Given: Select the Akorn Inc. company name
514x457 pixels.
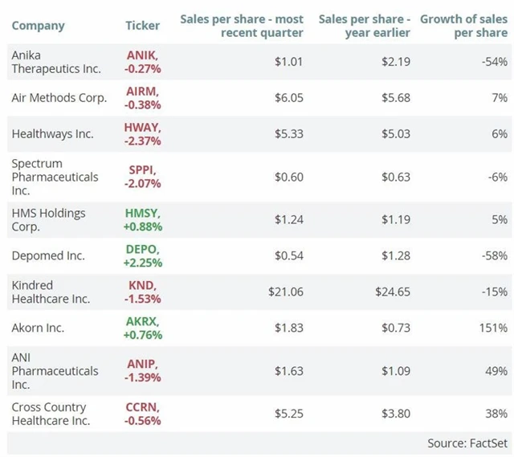Looking at the screenshot, I should pyautogui.click(x=38, y=328).
